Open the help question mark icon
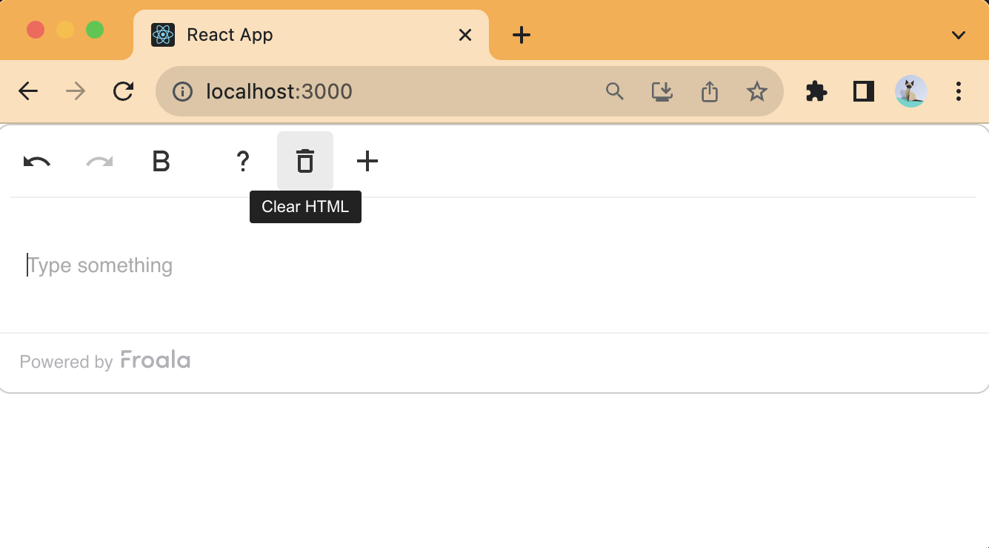This screenshot has width=989, height=548. (x=242, y=161)
